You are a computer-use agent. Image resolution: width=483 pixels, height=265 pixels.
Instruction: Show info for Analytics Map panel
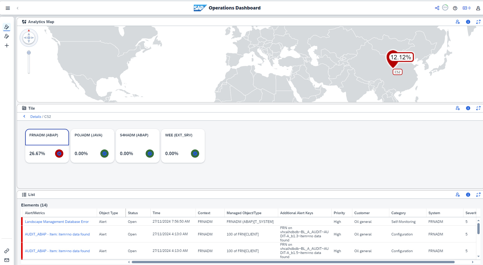point(468,22)
